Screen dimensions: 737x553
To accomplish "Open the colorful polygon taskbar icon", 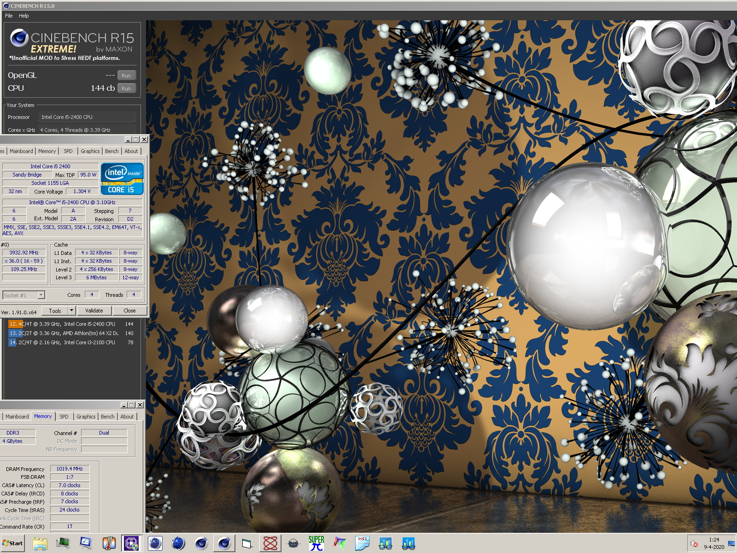I will (x=339, y=544).
